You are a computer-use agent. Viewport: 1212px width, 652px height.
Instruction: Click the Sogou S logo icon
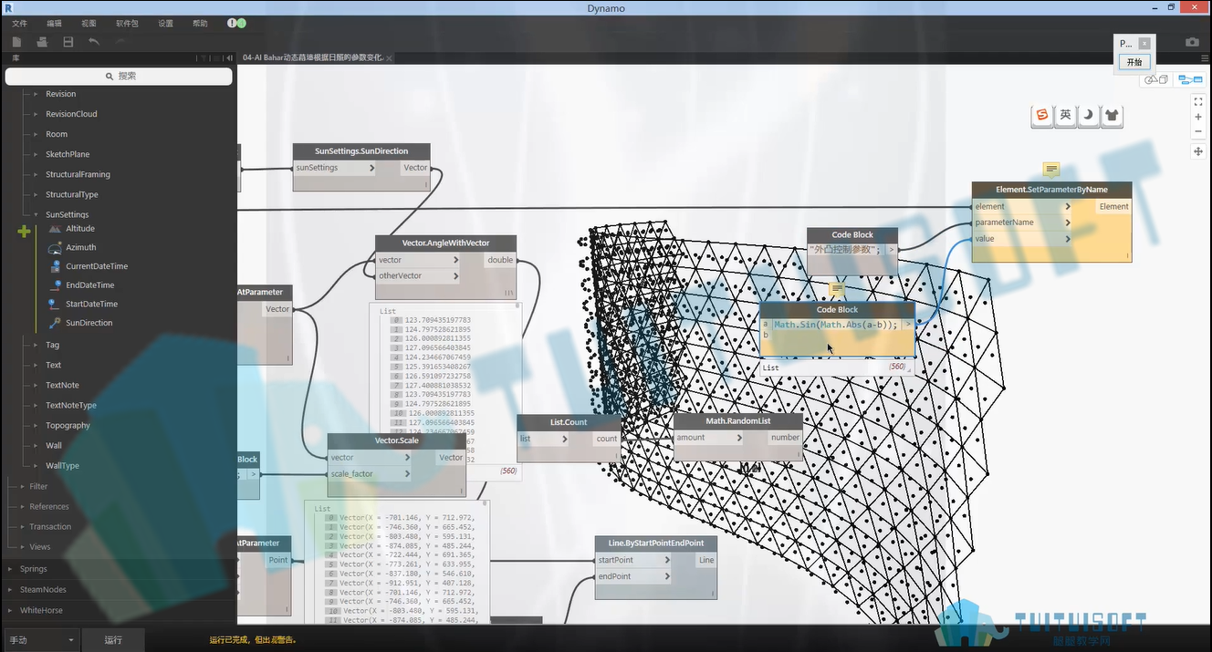[1042, 116]
